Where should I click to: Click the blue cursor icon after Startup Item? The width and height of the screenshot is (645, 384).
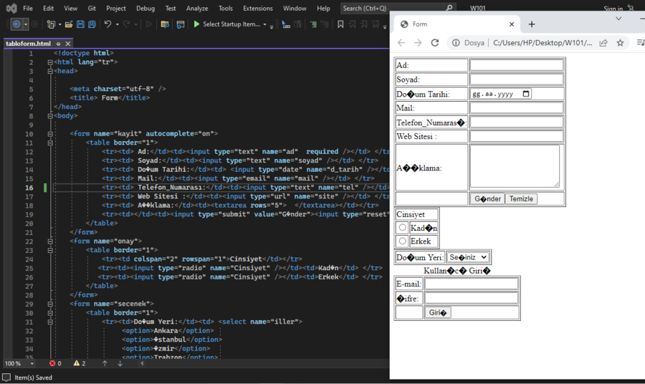point(286,24)
